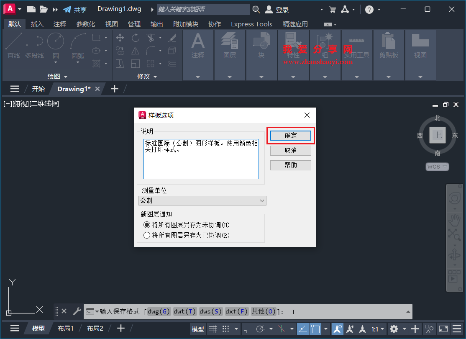Image resolution: width=466 pixels, height=339 pixels.
Task: Open the Block (块) panel
Action: [x=261, y=55]
